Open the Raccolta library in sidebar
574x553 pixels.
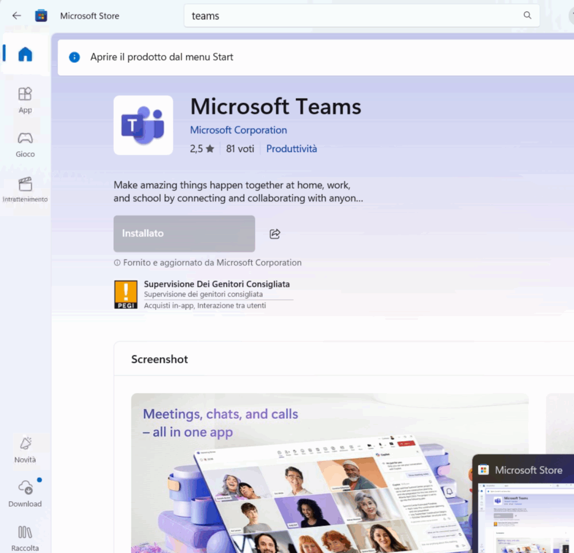(x=25, y=538)
